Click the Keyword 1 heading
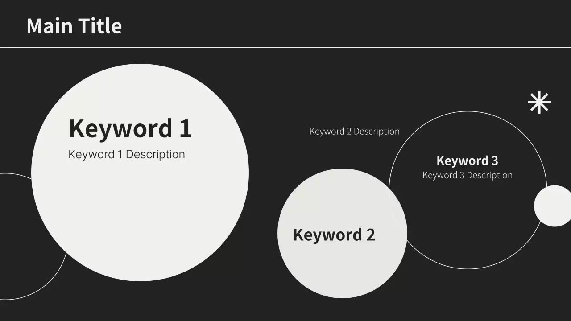The image size is (571, 321). point(130,128)
